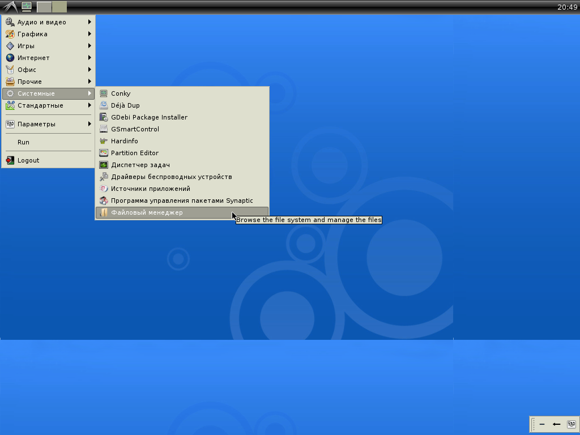Launch GDebi Package Installer
The image size is (580, 435).
coord(182,117)
